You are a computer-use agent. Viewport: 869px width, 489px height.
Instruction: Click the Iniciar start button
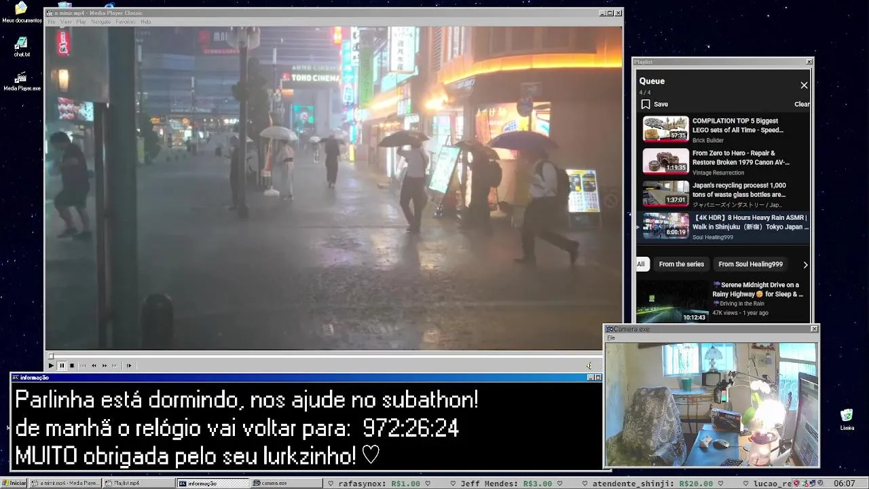tap(14, 483)
